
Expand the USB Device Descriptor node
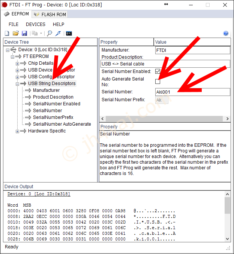17,70
